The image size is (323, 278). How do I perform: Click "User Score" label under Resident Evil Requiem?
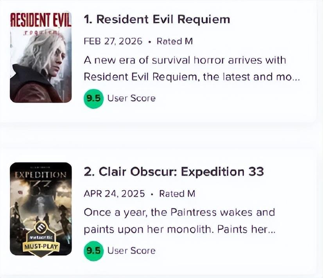point(131,98)
